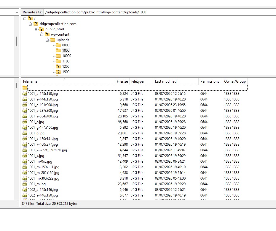Viewport: 276px width, 231px height.
Task: Select the parent directory ".." folder icon
Action: click(25, 88)
